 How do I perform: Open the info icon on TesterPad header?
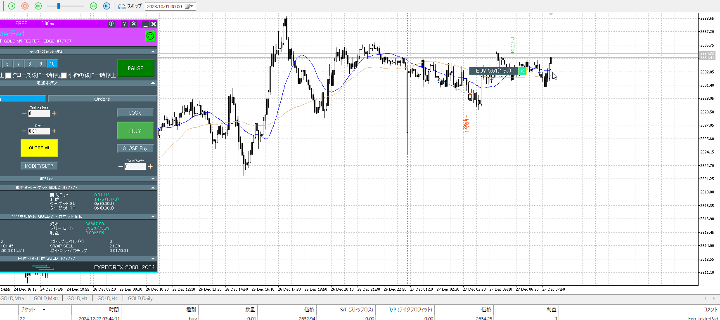[111, 24]
